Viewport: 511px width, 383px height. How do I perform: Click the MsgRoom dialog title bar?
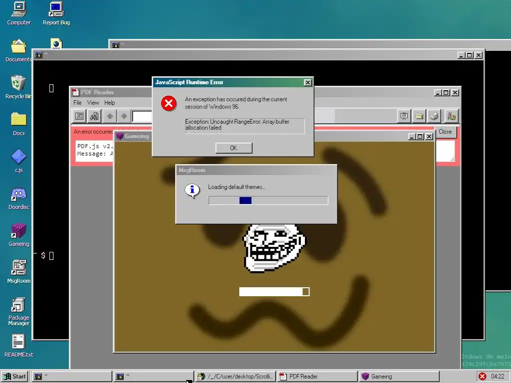pyautogui.click(x=256, y=170)
